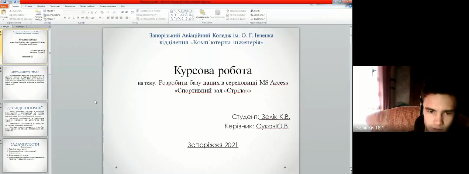
Task: Open the Анимация ribbon tab
Action: tap(69, 6)
